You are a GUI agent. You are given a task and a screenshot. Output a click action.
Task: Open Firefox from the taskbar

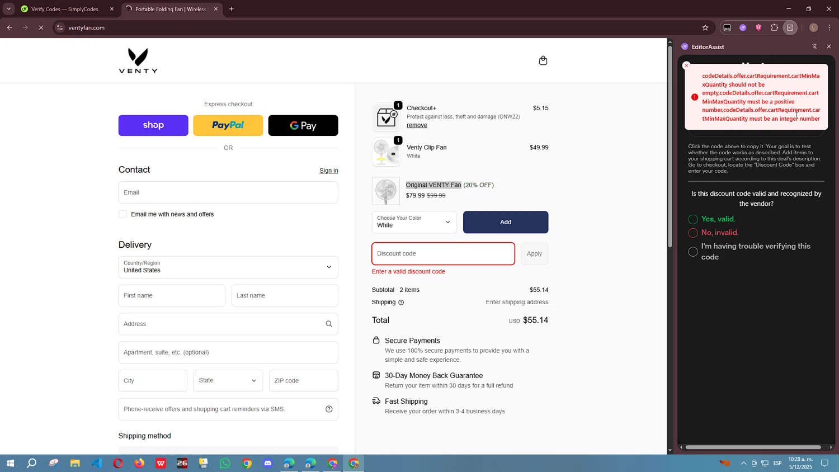139,463
